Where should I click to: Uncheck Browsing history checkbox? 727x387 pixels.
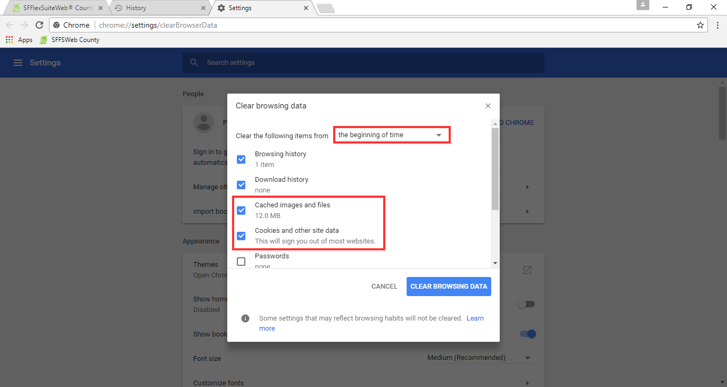tap(241, 159)
